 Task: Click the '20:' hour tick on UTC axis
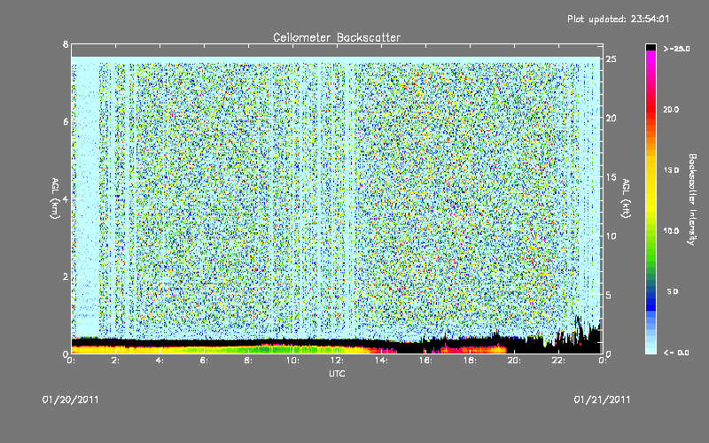tap(514, 361)
